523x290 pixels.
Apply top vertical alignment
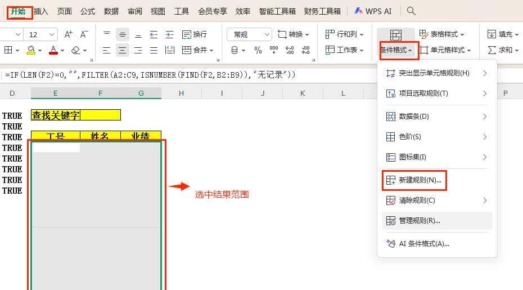pos(107,34)
